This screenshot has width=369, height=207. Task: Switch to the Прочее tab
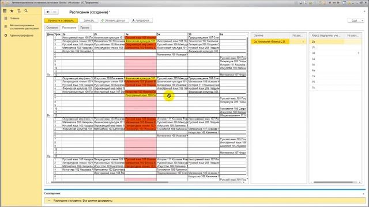85,28
